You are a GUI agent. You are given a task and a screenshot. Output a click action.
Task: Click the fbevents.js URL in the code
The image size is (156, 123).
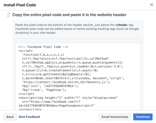pyautogui.click(x=66, y=82)
